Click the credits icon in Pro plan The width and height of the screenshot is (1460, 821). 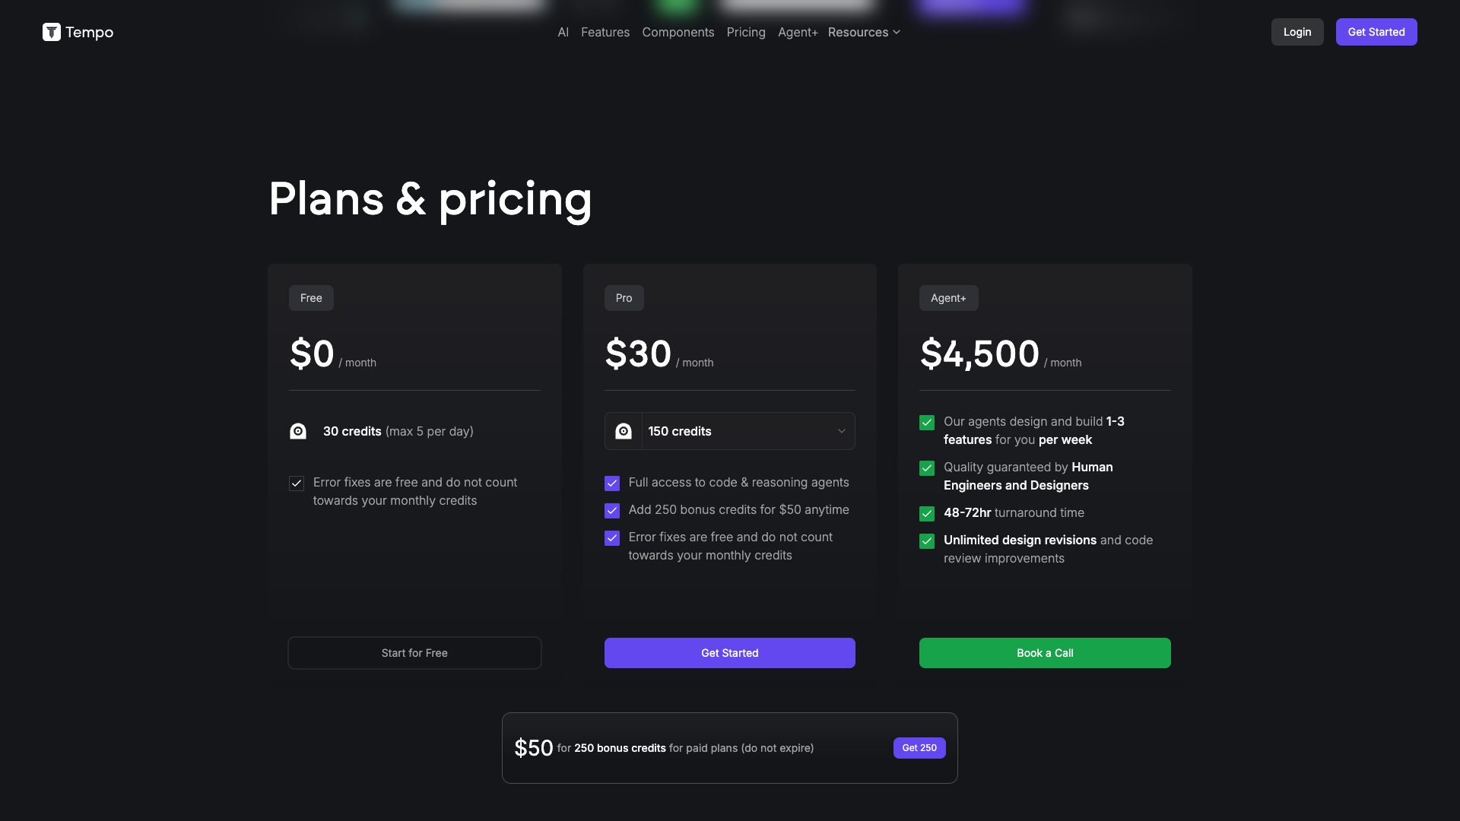pos(624,431)
